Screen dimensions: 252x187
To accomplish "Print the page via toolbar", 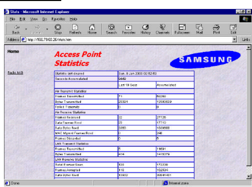I will 216,29.
